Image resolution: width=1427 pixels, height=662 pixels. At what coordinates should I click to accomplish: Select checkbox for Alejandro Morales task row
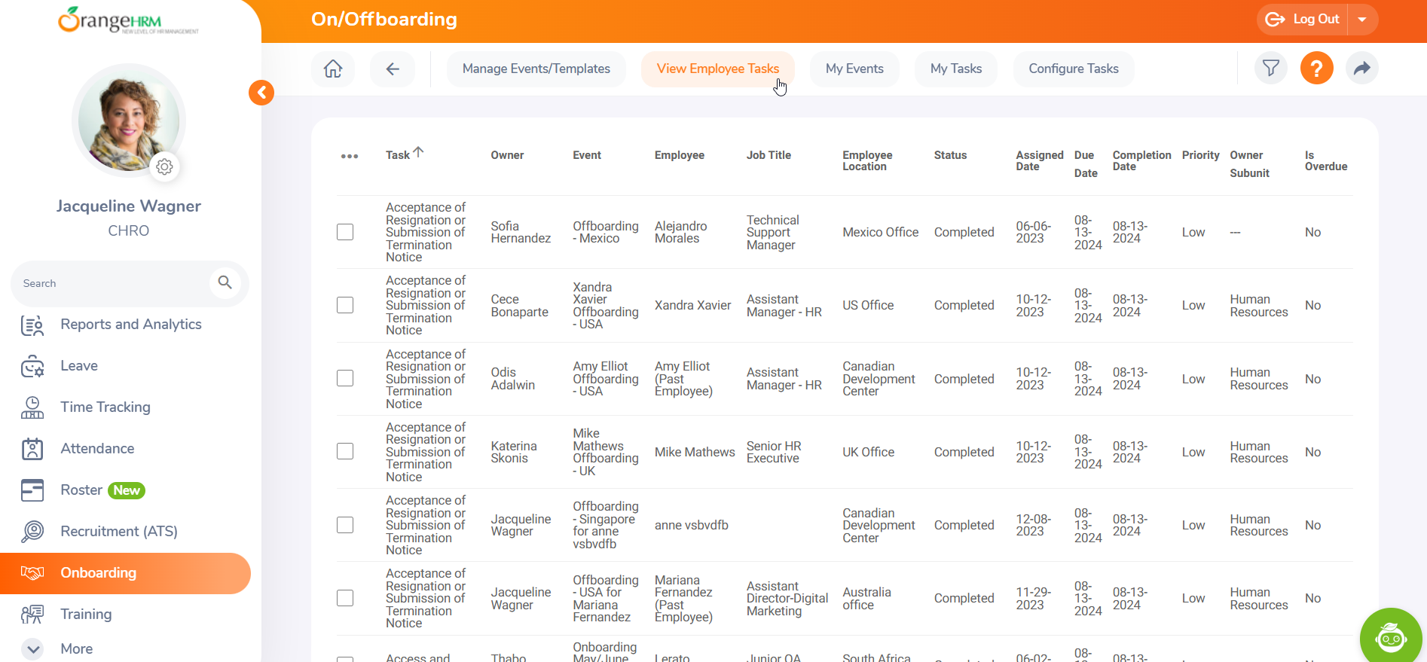click(345, 232)
